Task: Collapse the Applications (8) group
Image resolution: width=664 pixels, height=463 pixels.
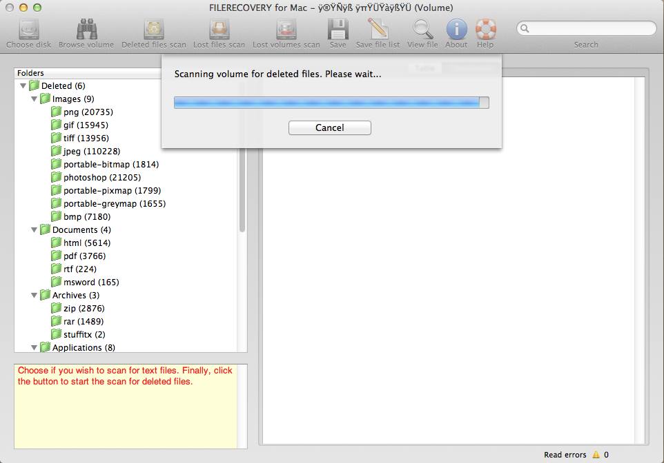Action: (35, 347)
